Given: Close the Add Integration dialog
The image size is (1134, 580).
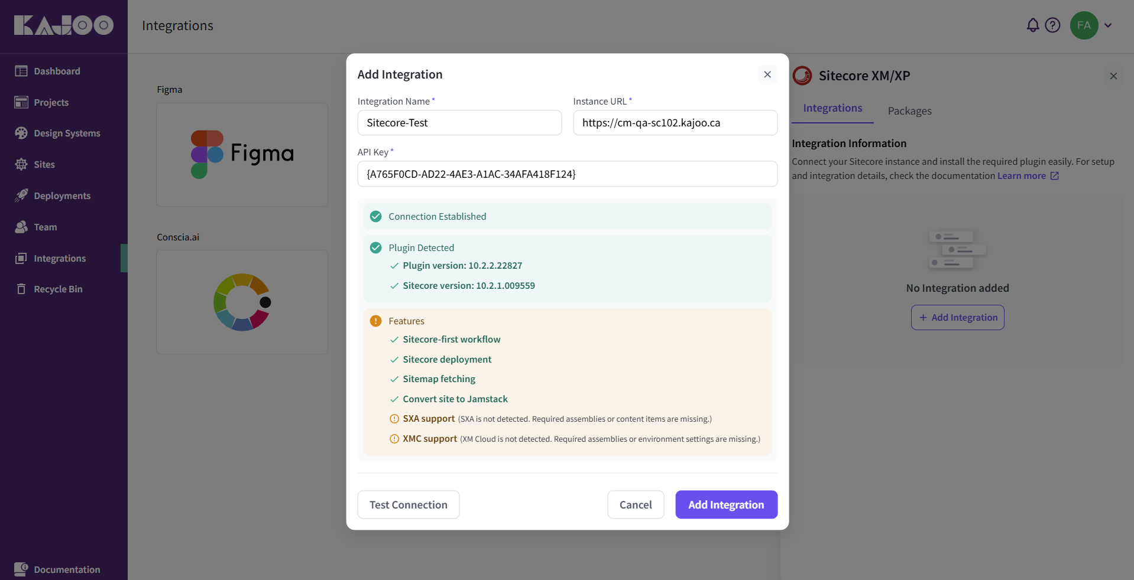Looking at the screenshot, I should (x=767, y=74).
